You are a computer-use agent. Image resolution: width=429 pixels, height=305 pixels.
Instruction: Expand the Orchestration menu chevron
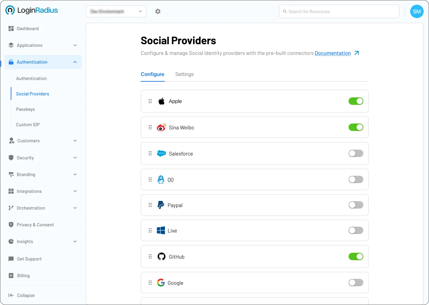click(75, 208)
